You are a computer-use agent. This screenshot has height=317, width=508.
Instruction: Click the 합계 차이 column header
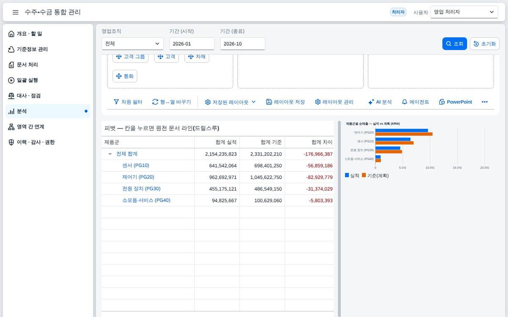coord(309,142)
